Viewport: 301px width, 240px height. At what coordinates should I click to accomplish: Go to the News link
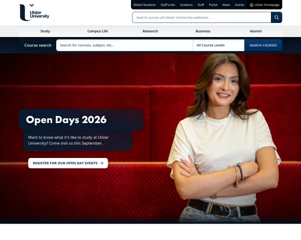[x=226, y=5]
